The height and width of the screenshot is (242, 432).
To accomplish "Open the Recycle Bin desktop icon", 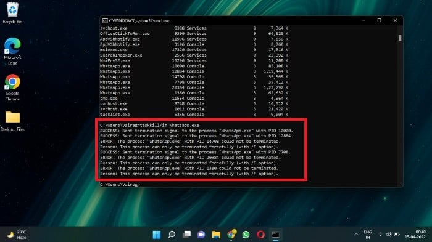I will coord(12,13).
